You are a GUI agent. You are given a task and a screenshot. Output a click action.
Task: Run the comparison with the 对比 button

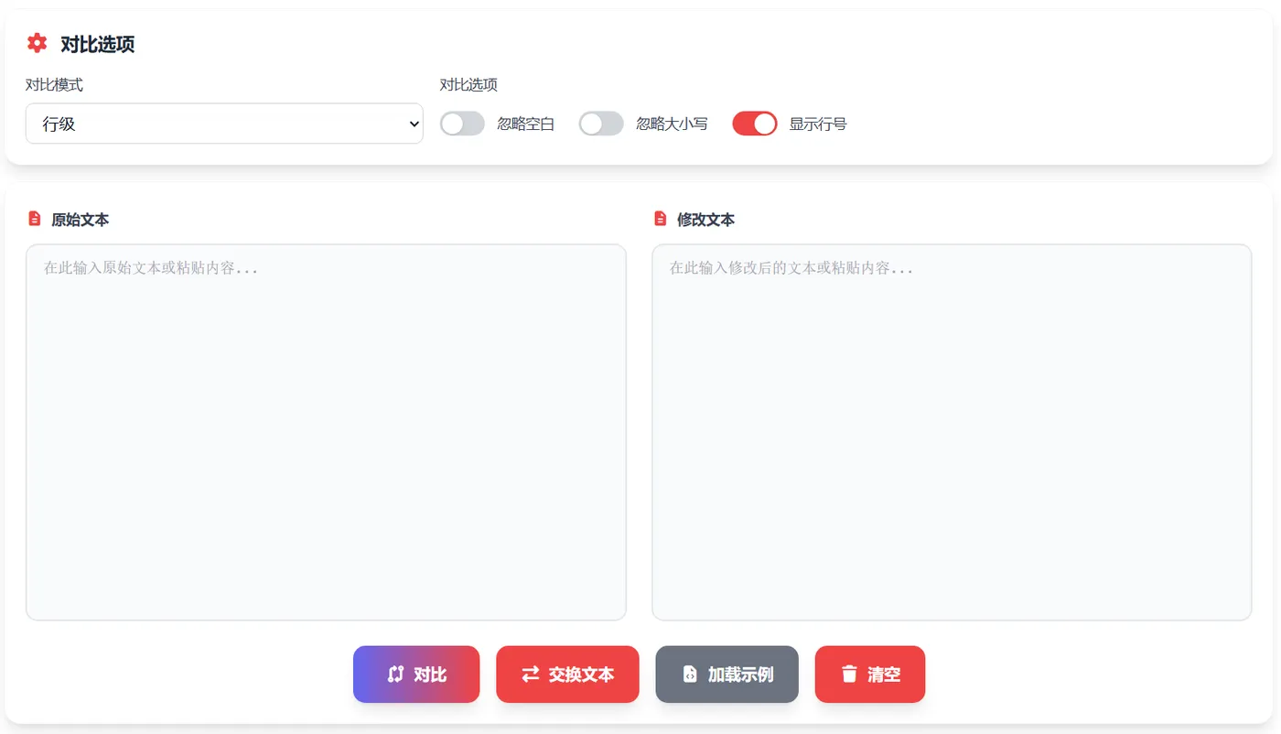416,674
